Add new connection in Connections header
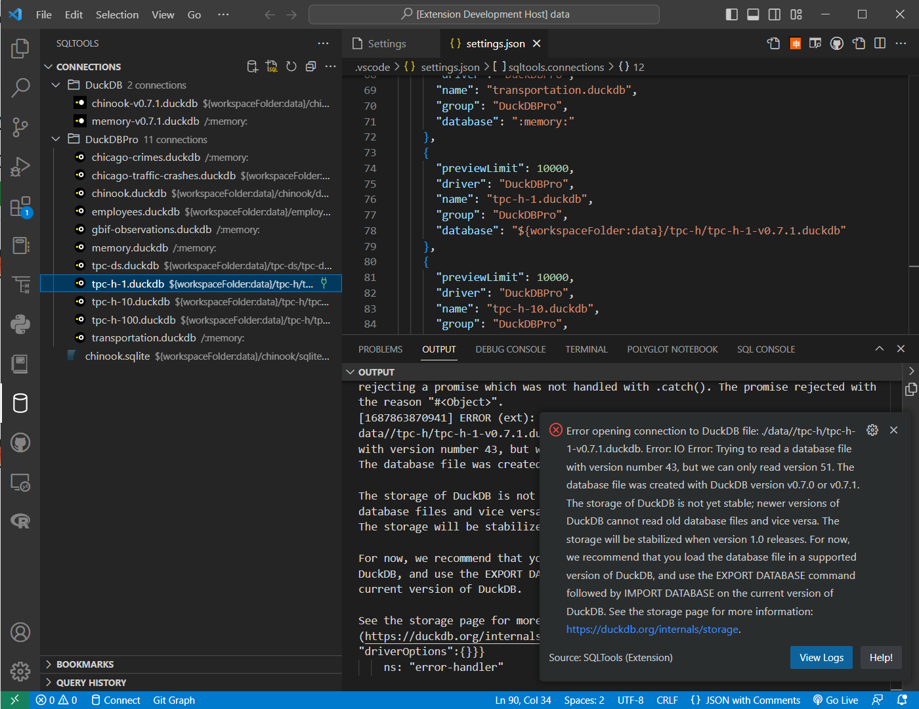This screenshot has width=919, height=709. pyautogui.click(x=252, y=66)
